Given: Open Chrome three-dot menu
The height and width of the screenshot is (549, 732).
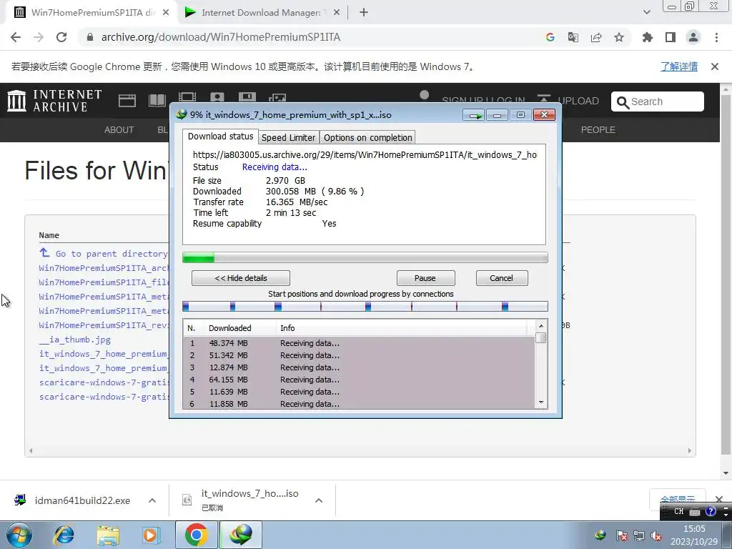Looking at the screenshot, I should click(x=716, y=37).
